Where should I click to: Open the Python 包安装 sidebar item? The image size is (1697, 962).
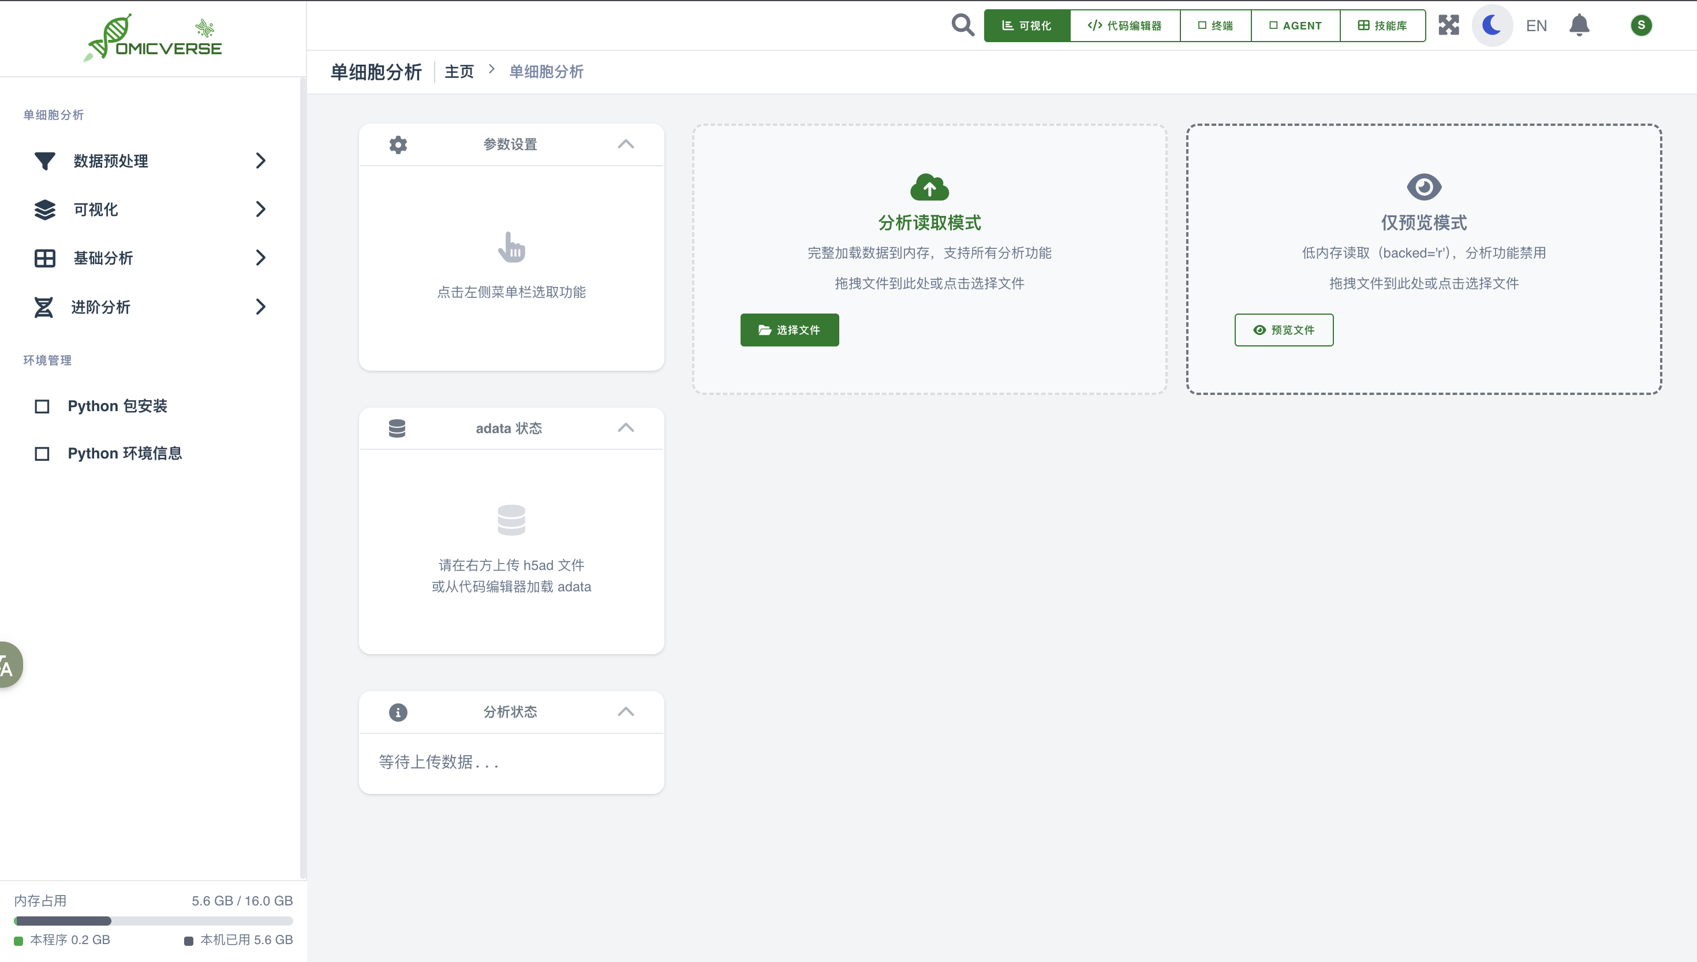click(118, 406)
